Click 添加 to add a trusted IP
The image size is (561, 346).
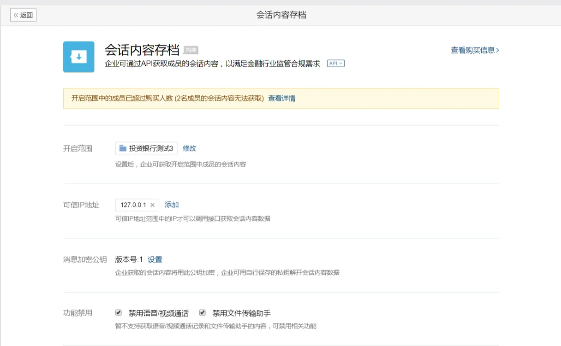point(172,205)
